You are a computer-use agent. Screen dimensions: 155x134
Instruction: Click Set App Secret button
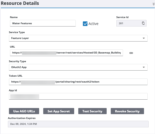tap(59, 111)
